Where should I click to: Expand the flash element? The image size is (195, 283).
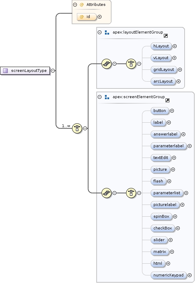click(169, 181)
